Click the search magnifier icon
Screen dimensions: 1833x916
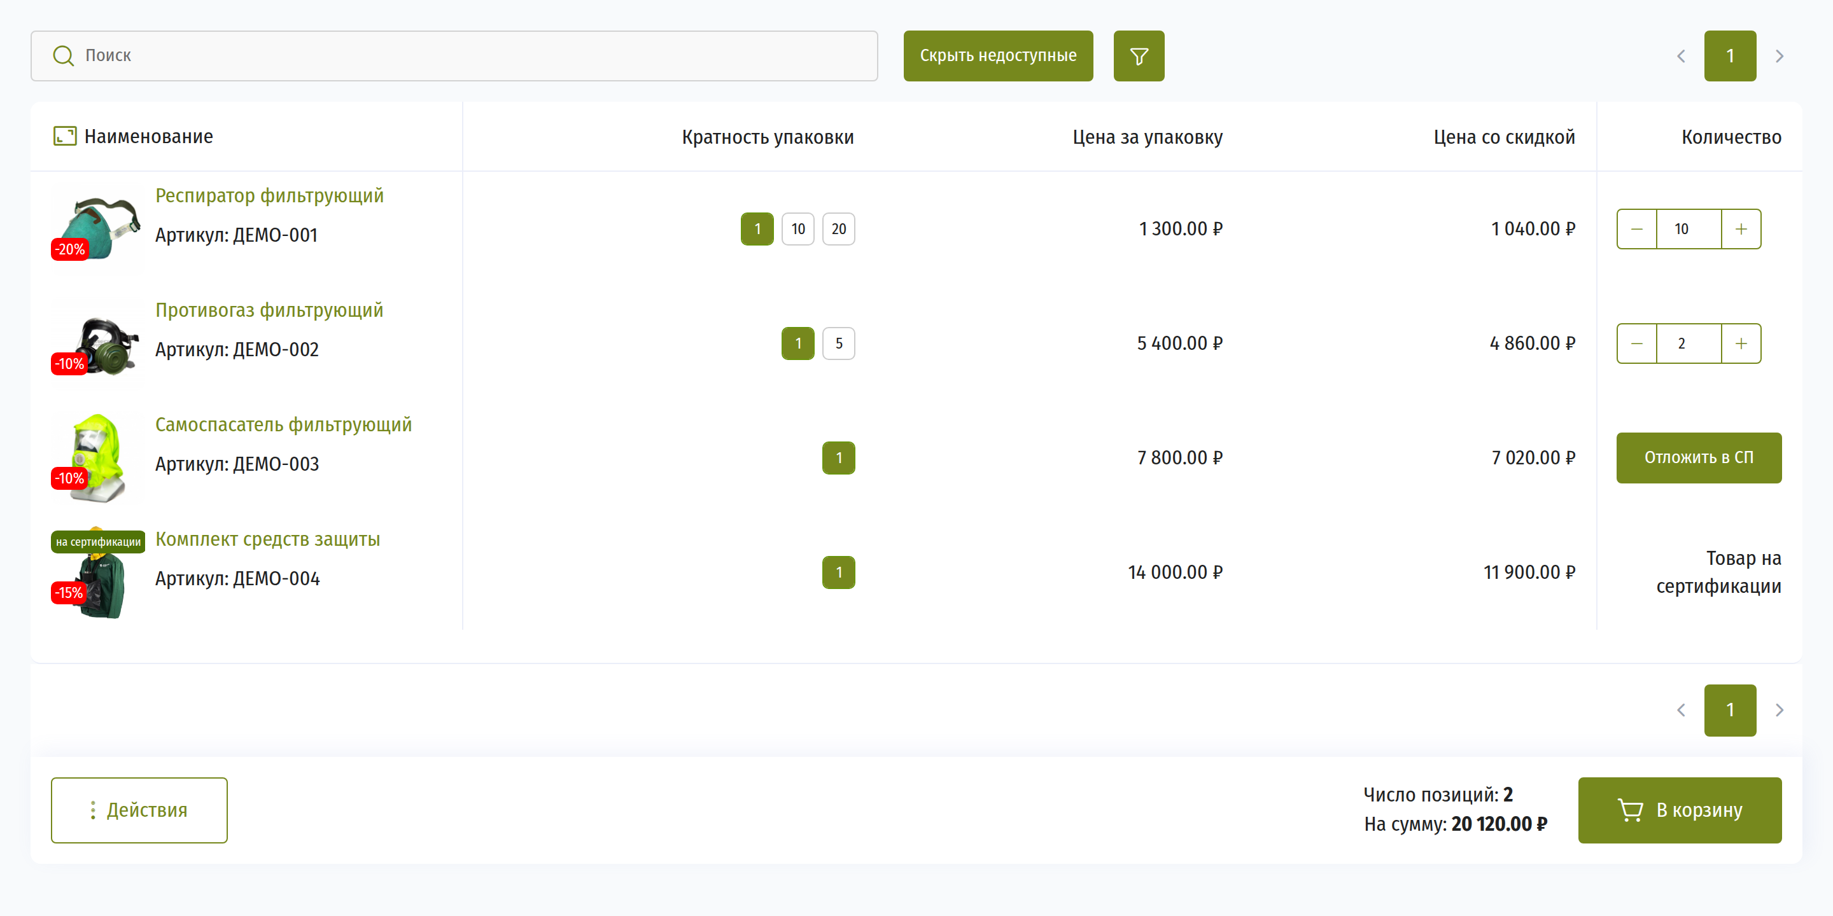pos(64,55)
